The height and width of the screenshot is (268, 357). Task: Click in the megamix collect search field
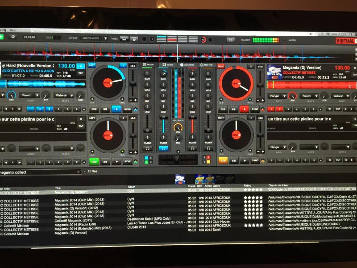point(41,172)
